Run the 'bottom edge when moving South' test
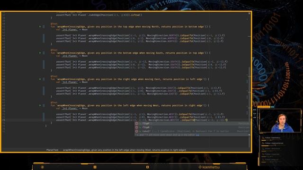The image size is (303, 170). tap(40, 53)
